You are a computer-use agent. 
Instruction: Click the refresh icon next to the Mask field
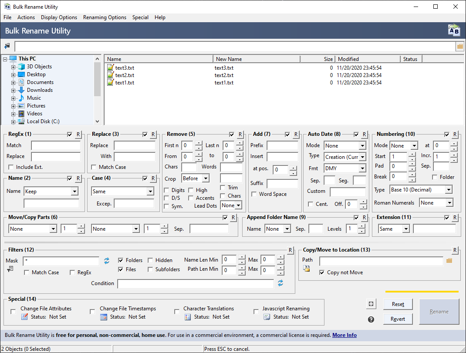click(107, 261)
